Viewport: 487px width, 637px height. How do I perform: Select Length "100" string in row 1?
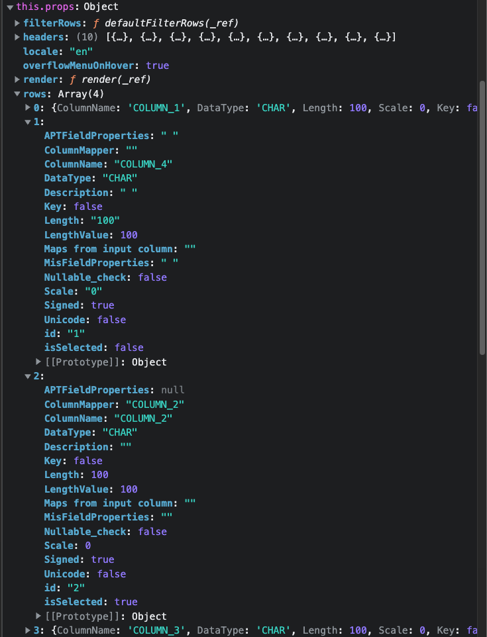point(105,220)
